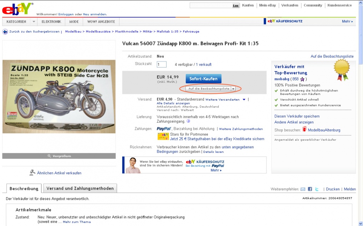
Task: Share the listing on Facebook
Action: (x=310, y=189)
